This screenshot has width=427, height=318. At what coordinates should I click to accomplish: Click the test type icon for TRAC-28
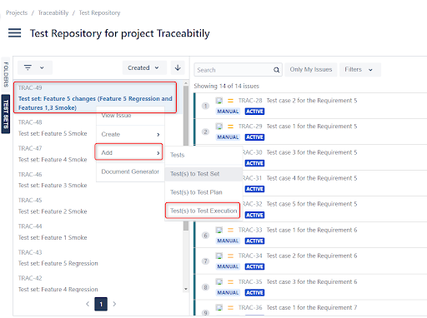(x=219, y=101)
